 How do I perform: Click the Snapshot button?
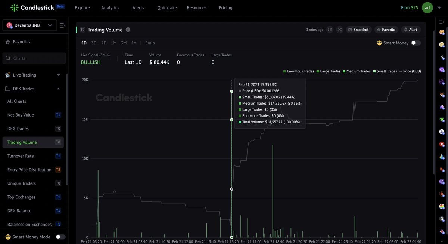point(358,30)
